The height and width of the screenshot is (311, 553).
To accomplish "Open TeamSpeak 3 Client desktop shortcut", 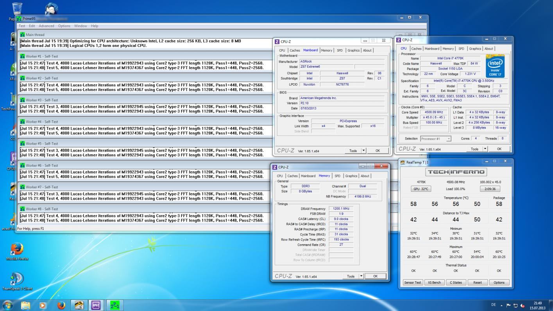I will [x=17, y=281].
